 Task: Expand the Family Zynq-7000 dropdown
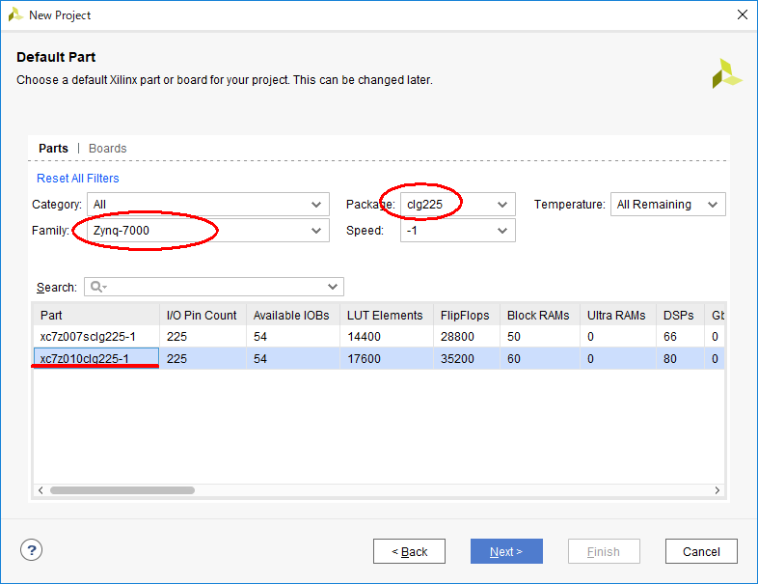click(x=208, y=231)
